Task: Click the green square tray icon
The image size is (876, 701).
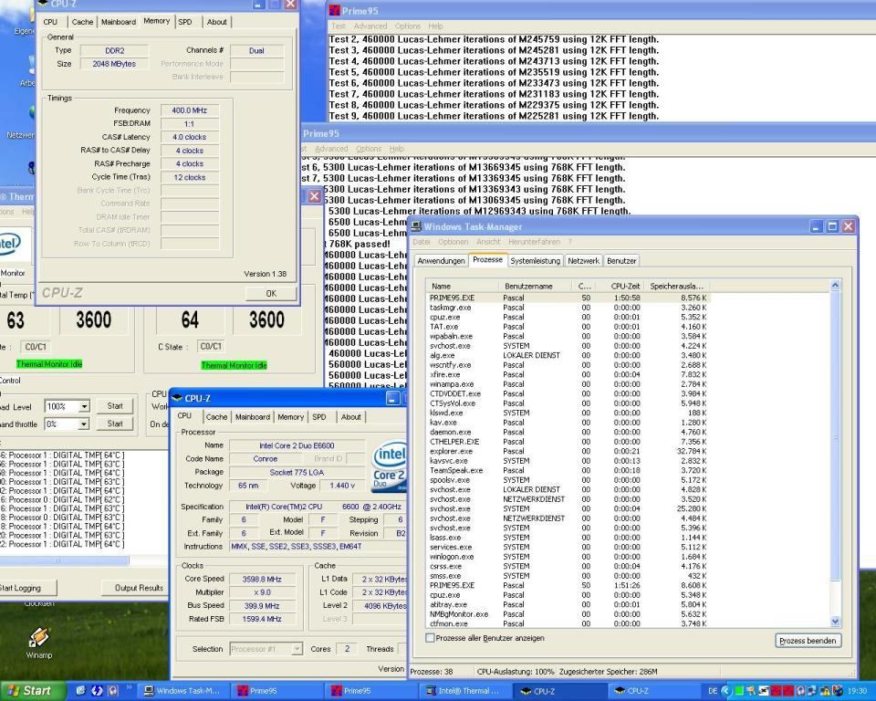Action: [739, 692]
